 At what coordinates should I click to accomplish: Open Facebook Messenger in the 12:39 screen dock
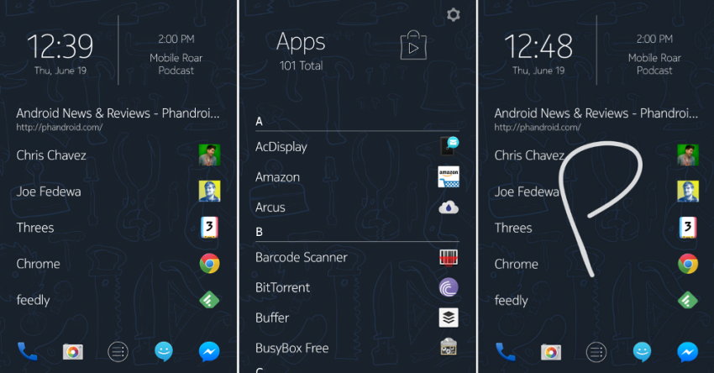coord(209,351)
